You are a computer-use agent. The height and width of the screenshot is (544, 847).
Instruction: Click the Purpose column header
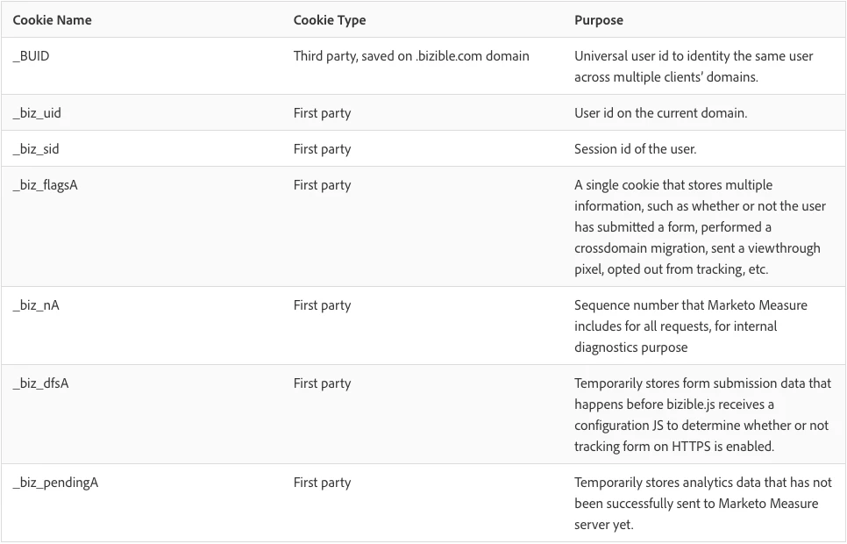599,20
